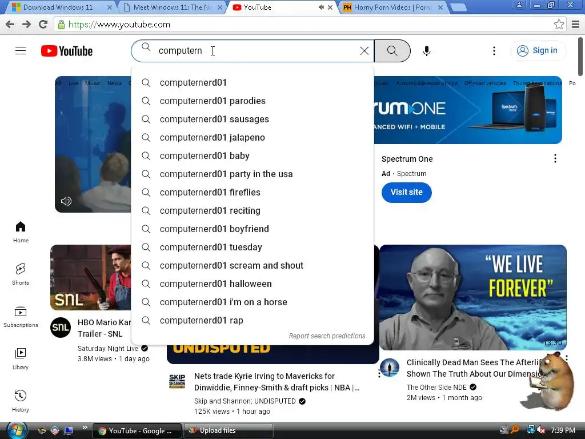Bookmark page with the star icon
The height and width of the screenshot is (439, 585).
pyautogui.click(x=559, y=25)
